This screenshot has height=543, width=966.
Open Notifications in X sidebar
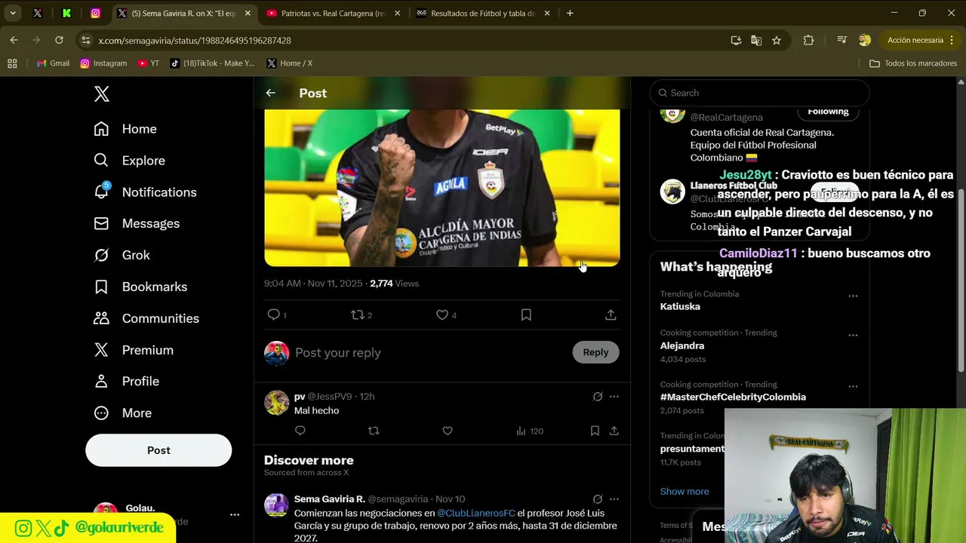pyautogui.click(x=145, y=192)
